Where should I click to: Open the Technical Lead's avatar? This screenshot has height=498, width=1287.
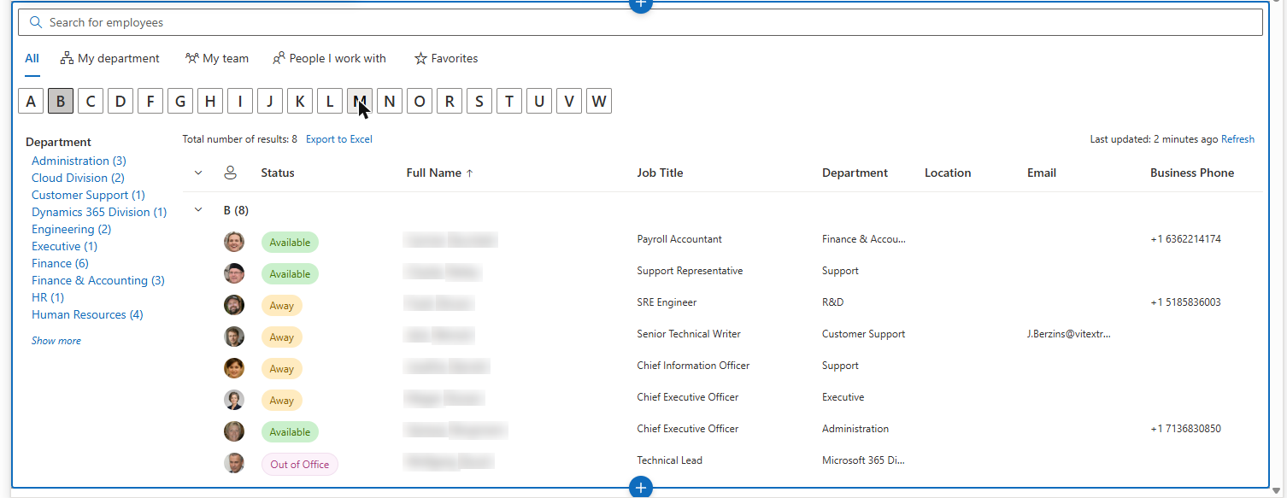(x=234, y=463)
